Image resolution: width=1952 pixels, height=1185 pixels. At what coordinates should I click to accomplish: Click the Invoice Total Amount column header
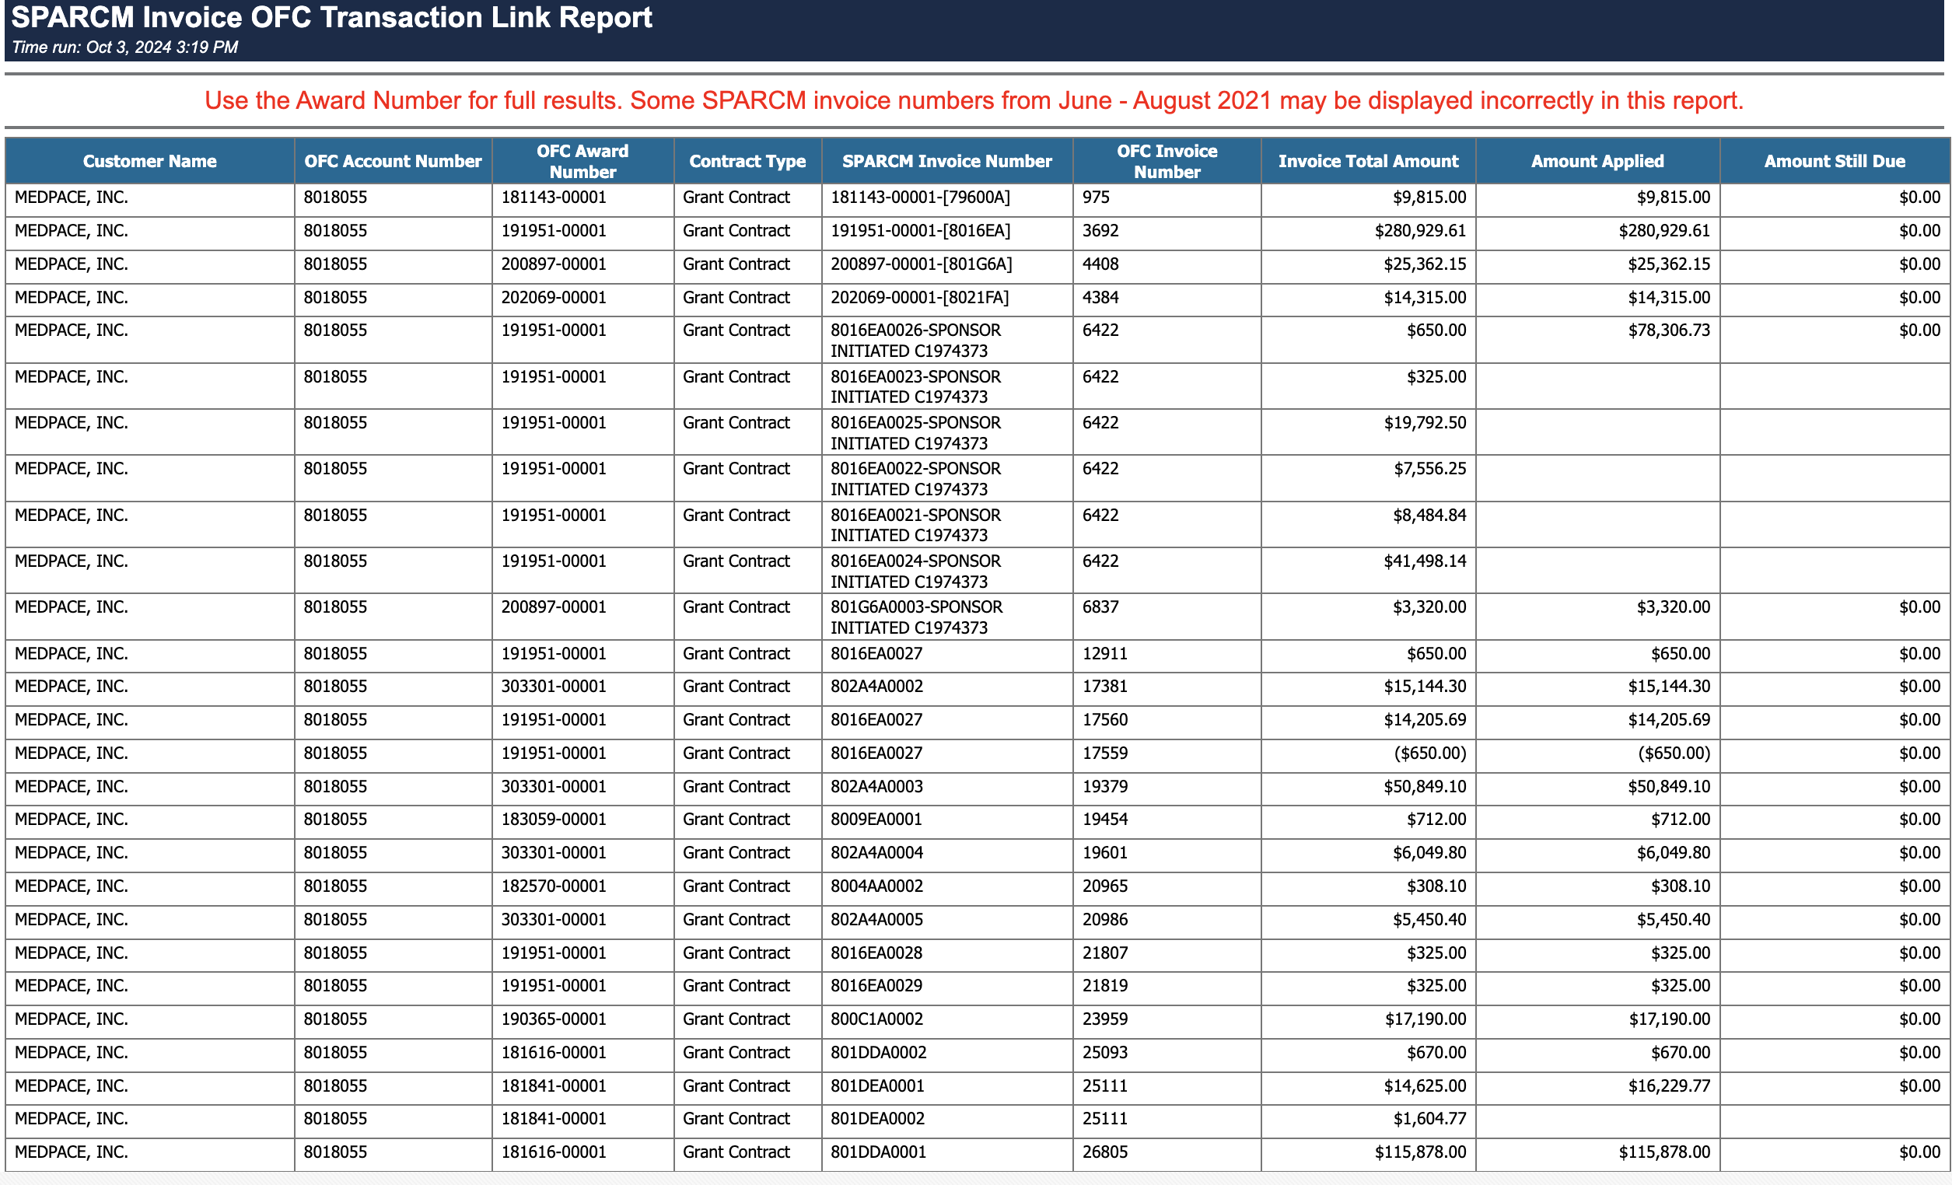click(1367, 161)
